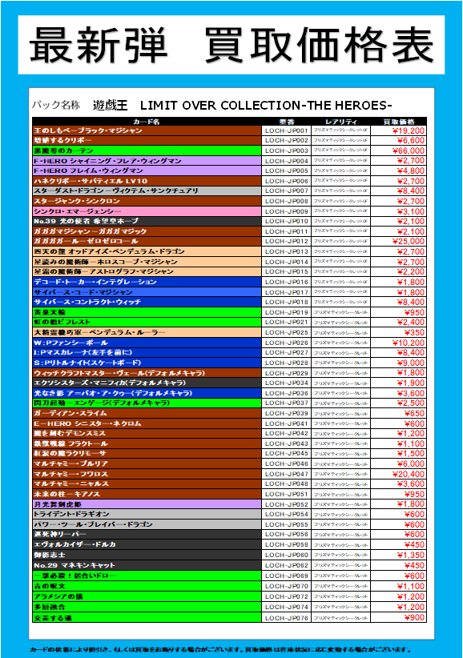
Task: Click the レアリティ column header
Action: pyautogui.click(x=341, y=122)
